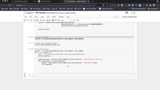
Task: Close the Popular Quotes tab
Action: [62, 1]
